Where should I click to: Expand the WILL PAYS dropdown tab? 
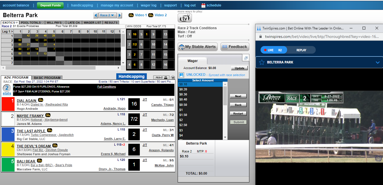pyautogui.click(x=55, y=22)
